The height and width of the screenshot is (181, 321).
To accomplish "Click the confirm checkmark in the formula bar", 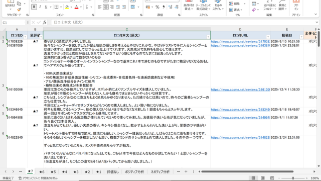I will [x=39, y=22].
